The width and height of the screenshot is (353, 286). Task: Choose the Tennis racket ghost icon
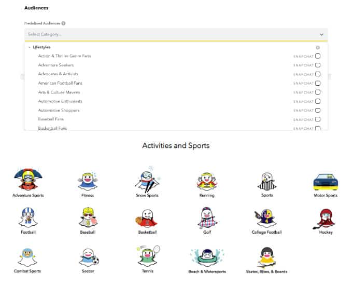coord(149,256)
